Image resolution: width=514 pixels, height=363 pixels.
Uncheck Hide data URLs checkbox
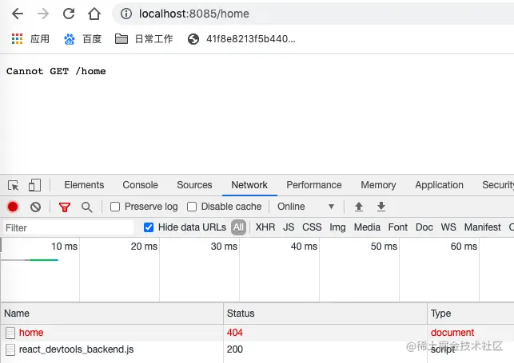149,227
